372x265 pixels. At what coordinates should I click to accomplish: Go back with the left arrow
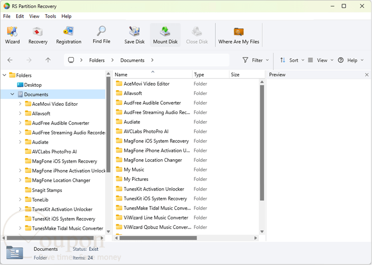tap(10, 60)
